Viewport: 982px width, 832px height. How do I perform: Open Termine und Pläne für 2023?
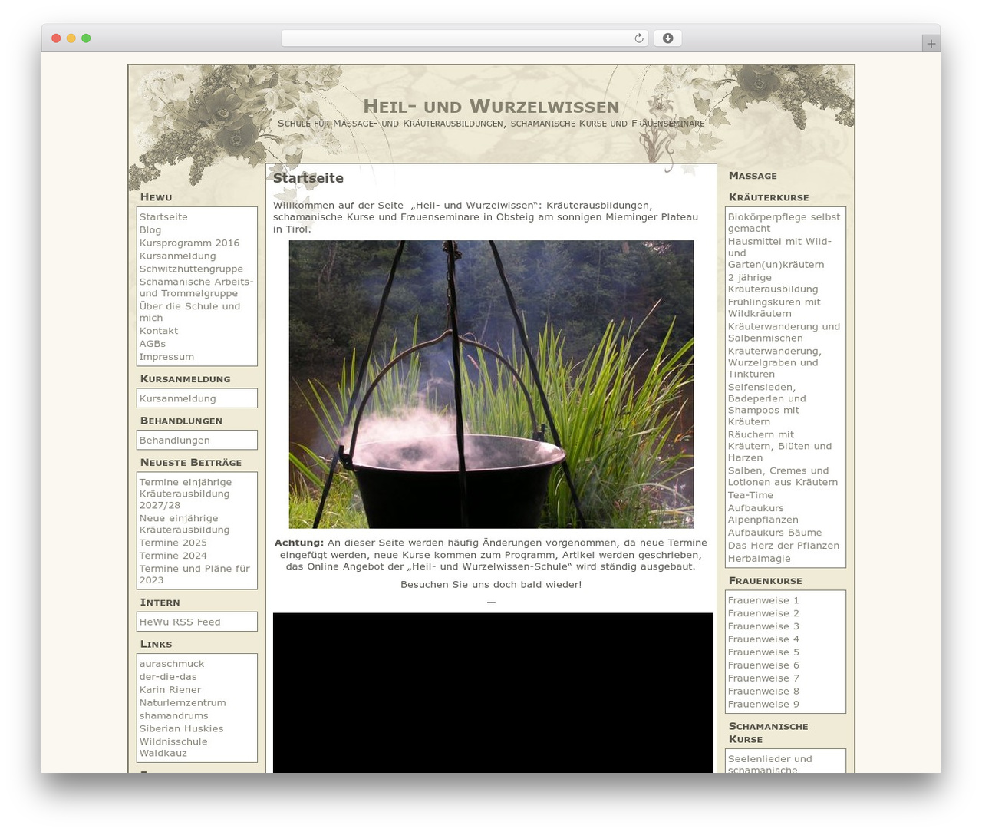[x=195, y=574]
